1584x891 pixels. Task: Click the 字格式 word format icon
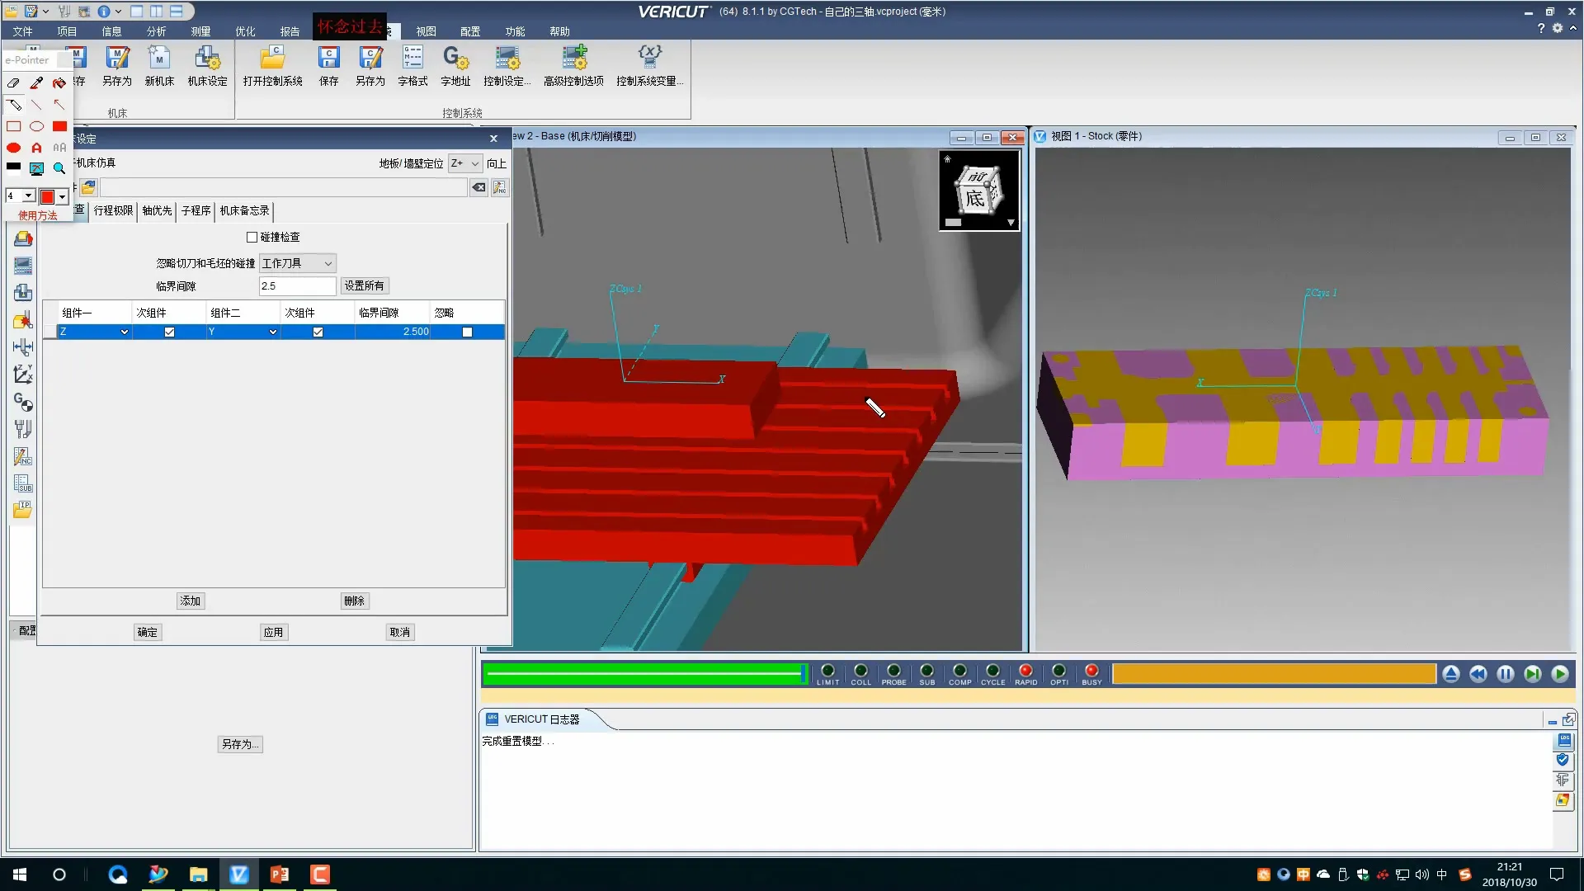pyautogui.click(x=412, y=58)
